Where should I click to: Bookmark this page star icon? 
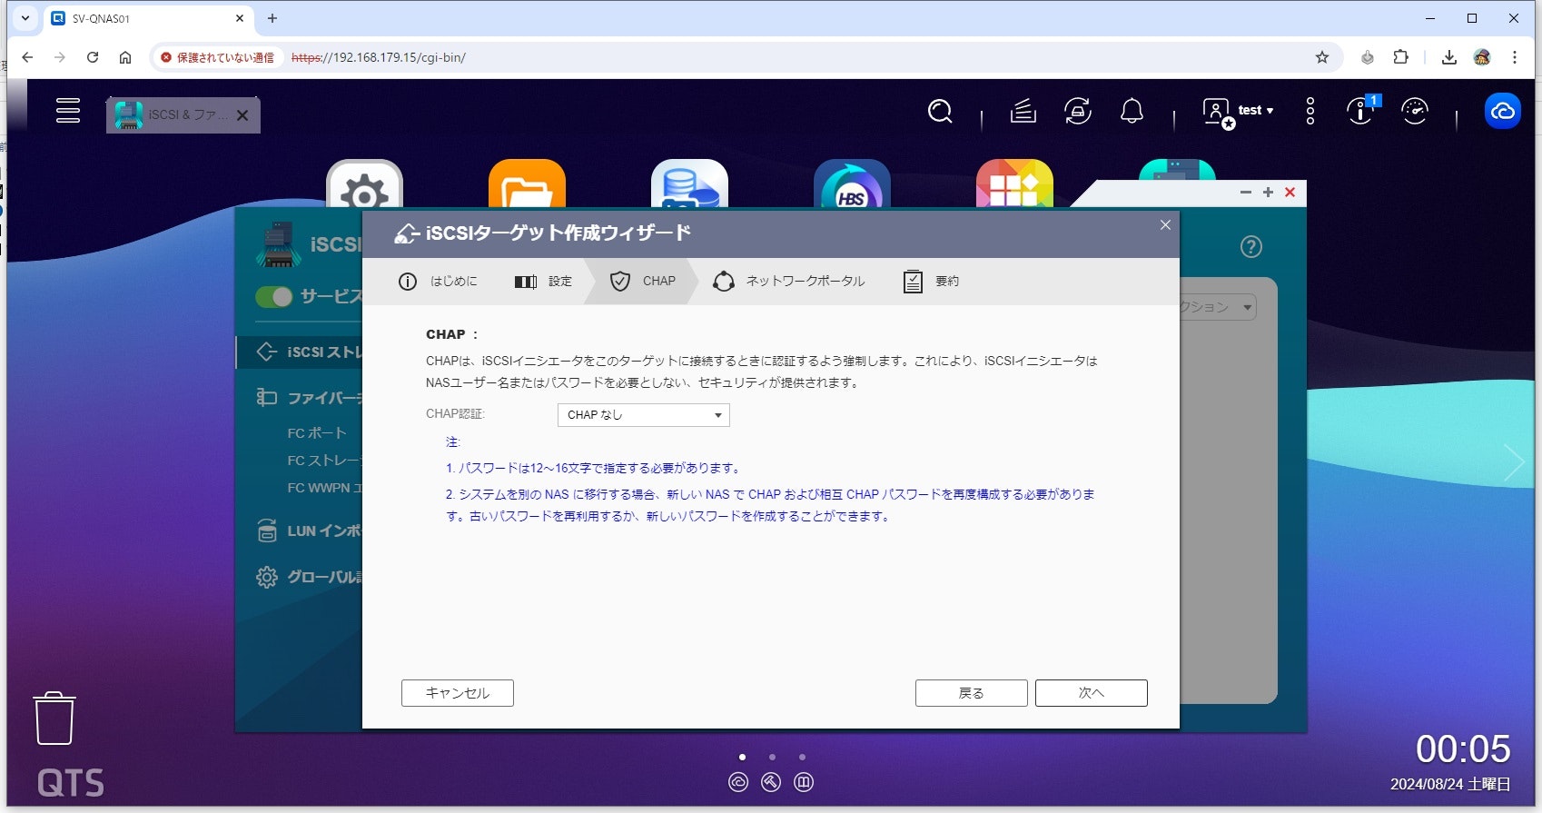pyautogui.click(x=1322, y=57)
